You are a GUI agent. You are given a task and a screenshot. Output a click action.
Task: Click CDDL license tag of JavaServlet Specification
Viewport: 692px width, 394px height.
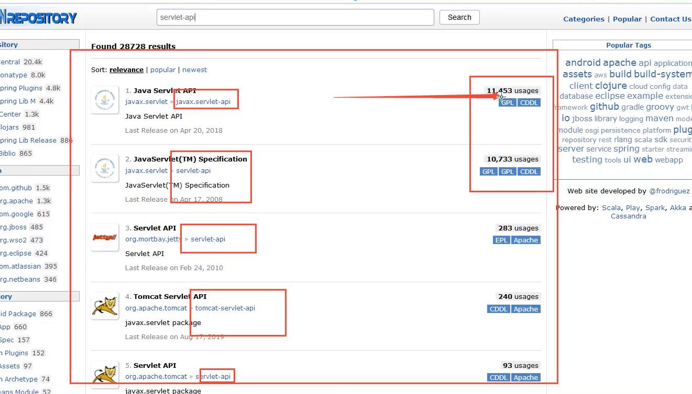click(x=529, y=171)
